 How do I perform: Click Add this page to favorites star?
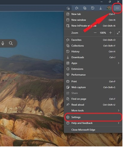tap(68, 8)
